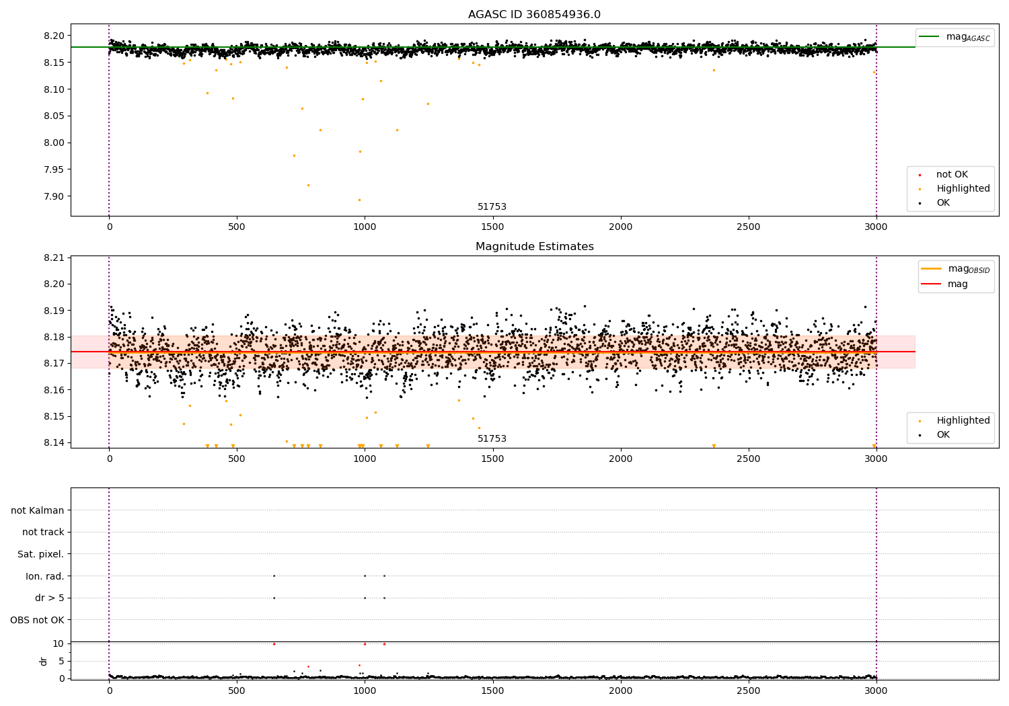Click the 'dr' y-axis label
The image size is (1009, 706).
44,662
